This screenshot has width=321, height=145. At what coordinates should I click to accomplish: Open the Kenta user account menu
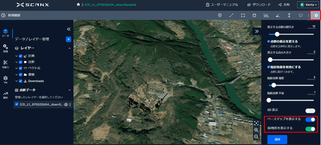pyautogui.click(x=308, y=4)
